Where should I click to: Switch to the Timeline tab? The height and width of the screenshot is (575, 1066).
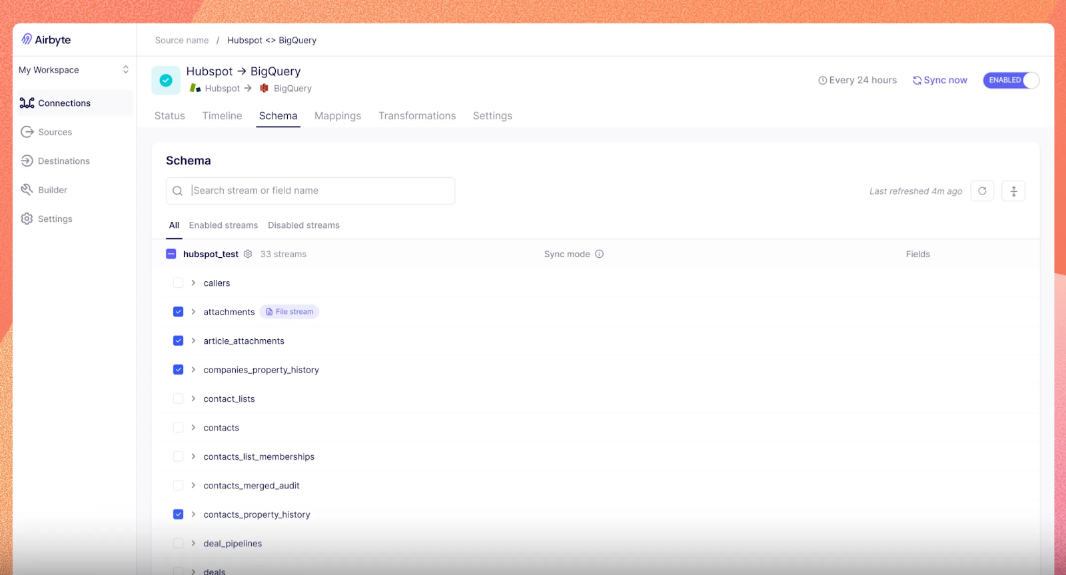point(223,116)
